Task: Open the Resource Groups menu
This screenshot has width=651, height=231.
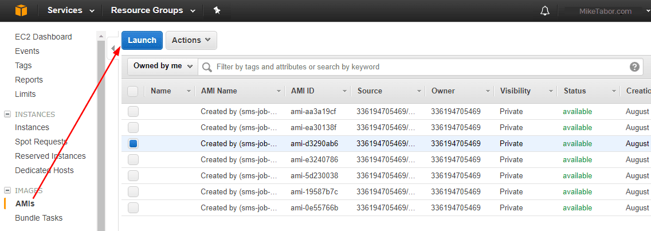Action: [153, 10]
